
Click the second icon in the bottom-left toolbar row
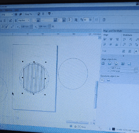(7, 27)
